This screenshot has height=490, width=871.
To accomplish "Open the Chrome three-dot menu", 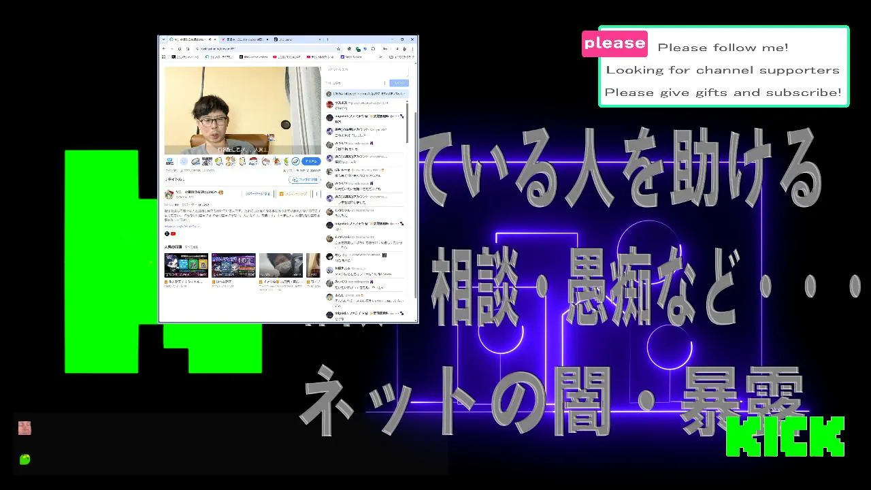I will tap(412, 49).
